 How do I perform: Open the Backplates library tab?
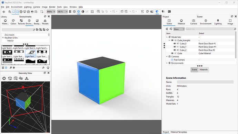(x=37, y=22)
